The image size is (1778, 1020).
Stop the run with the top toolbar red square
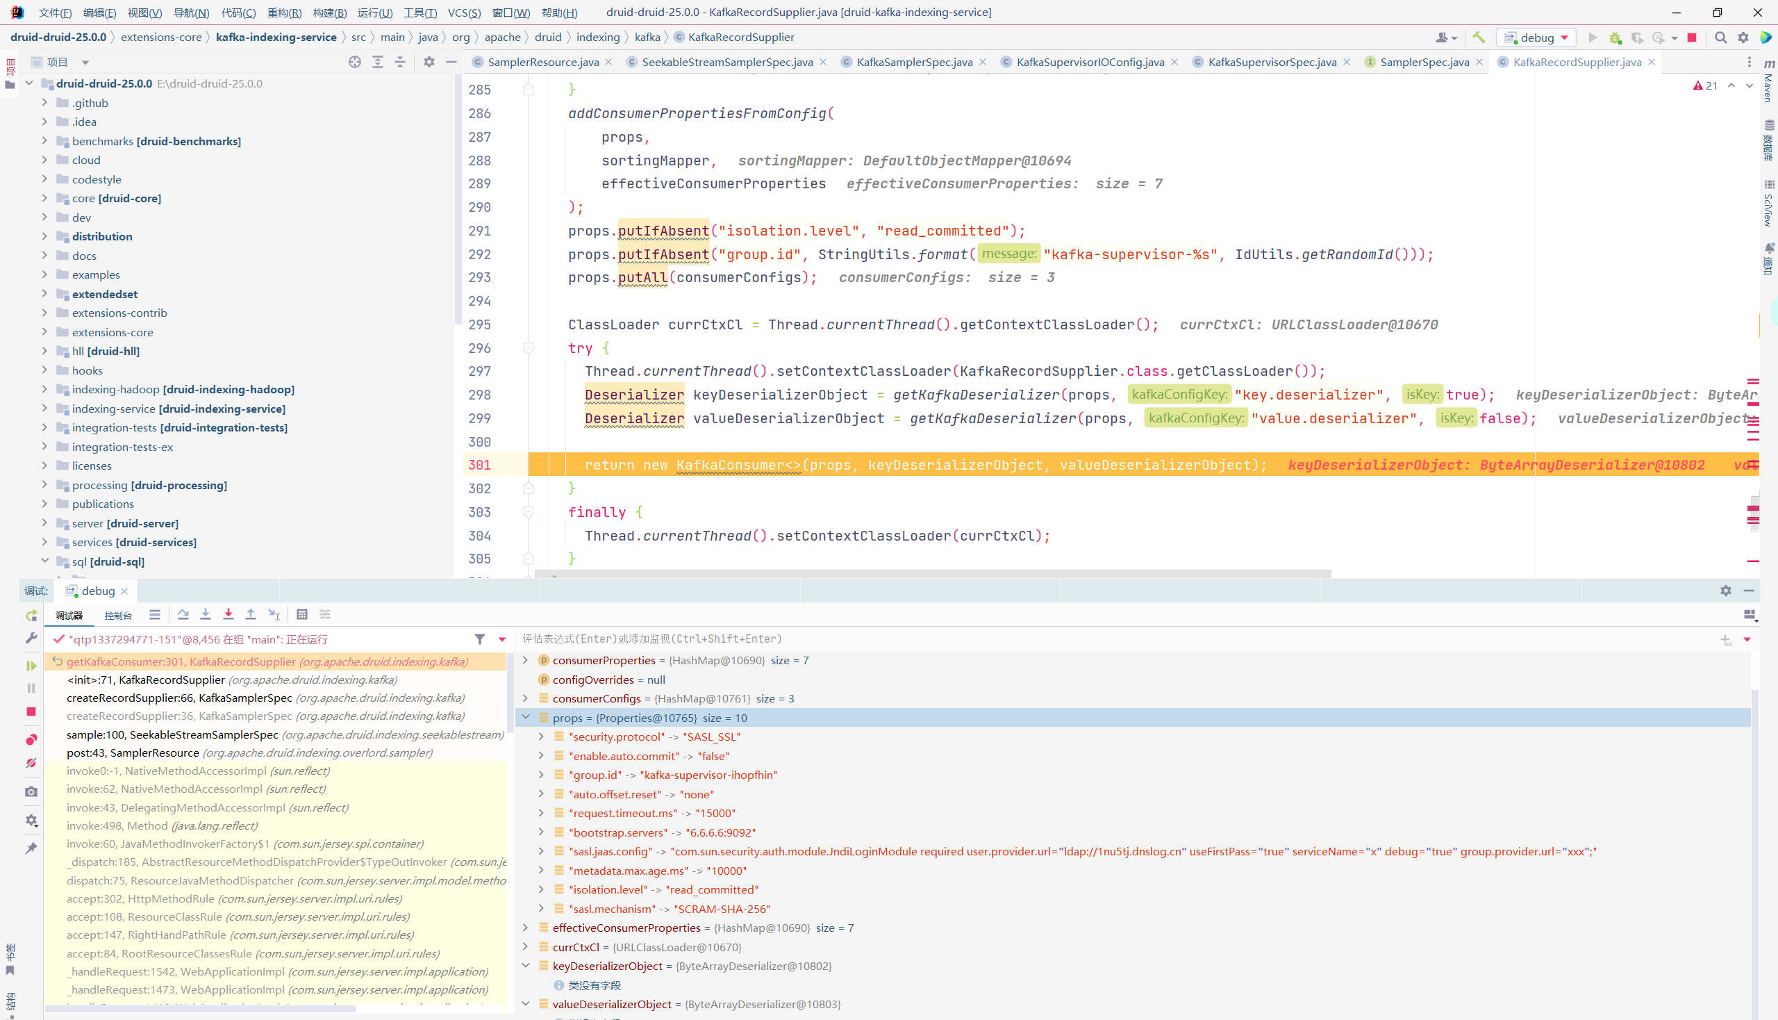[x=1692, y=38]
